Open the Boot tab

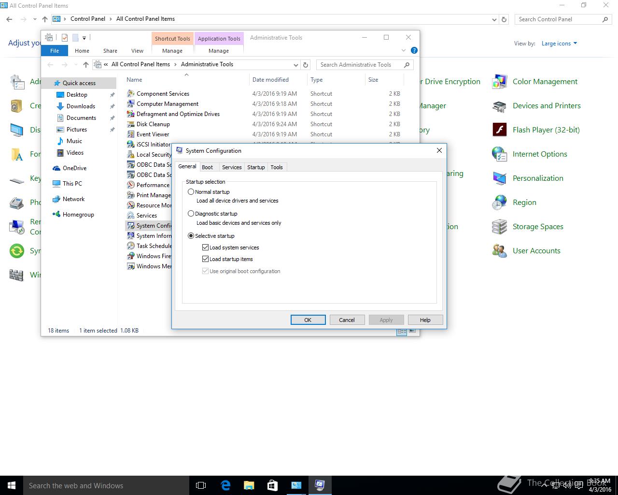pos(207,167)
